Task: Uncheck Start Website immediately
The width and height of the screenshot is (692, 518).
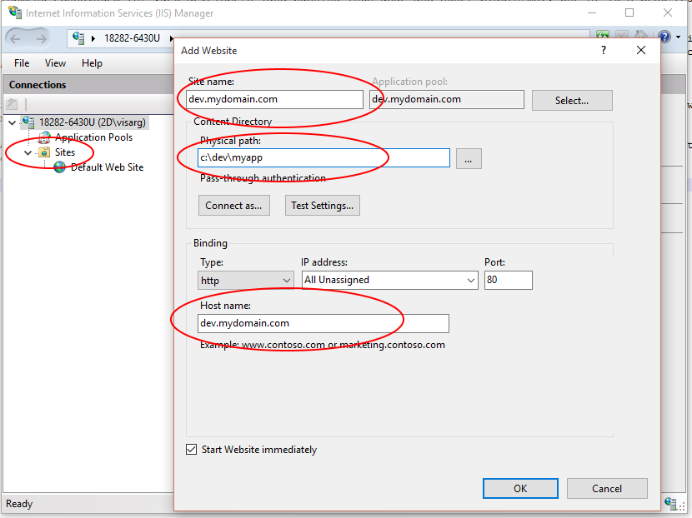Action: 191,449
